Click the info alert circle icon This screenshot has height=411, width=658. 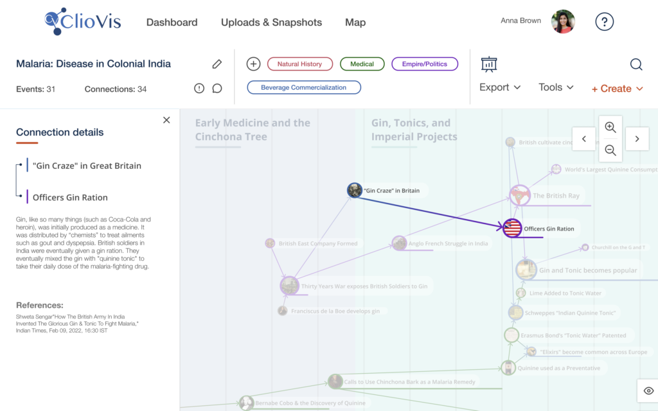(199, 89)
